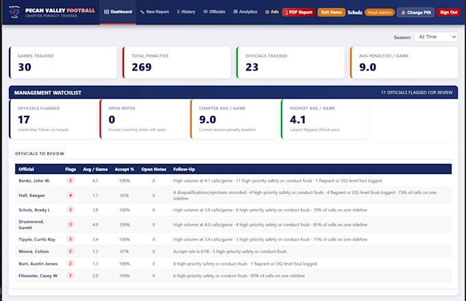Click the Avg / Game column header
Screen dimensions: 466x301
[x=95, y=169]
